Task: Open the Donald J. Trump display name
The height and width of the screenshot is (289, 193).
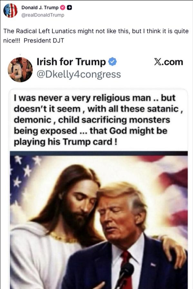Action: tap(40, 8)
